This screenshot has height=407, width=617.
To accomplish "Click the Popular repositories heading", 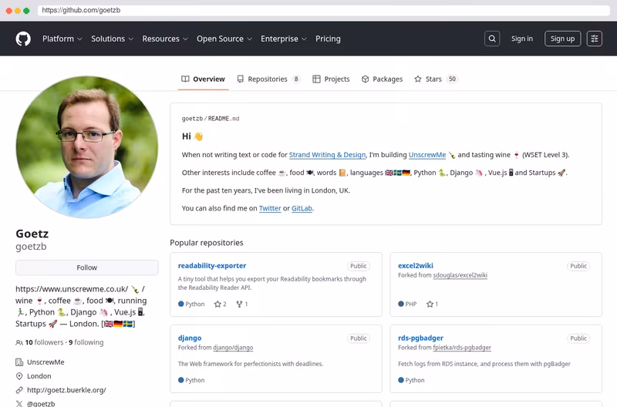I will click(x=207, y=243).
